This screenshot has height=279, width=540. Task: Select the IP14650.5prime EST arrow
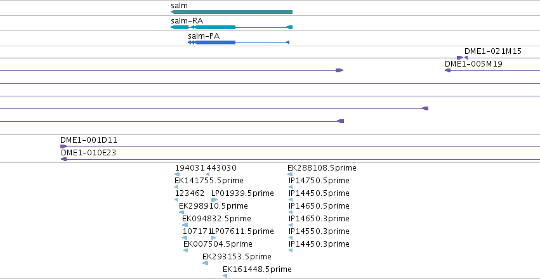[x=291, y=212]
